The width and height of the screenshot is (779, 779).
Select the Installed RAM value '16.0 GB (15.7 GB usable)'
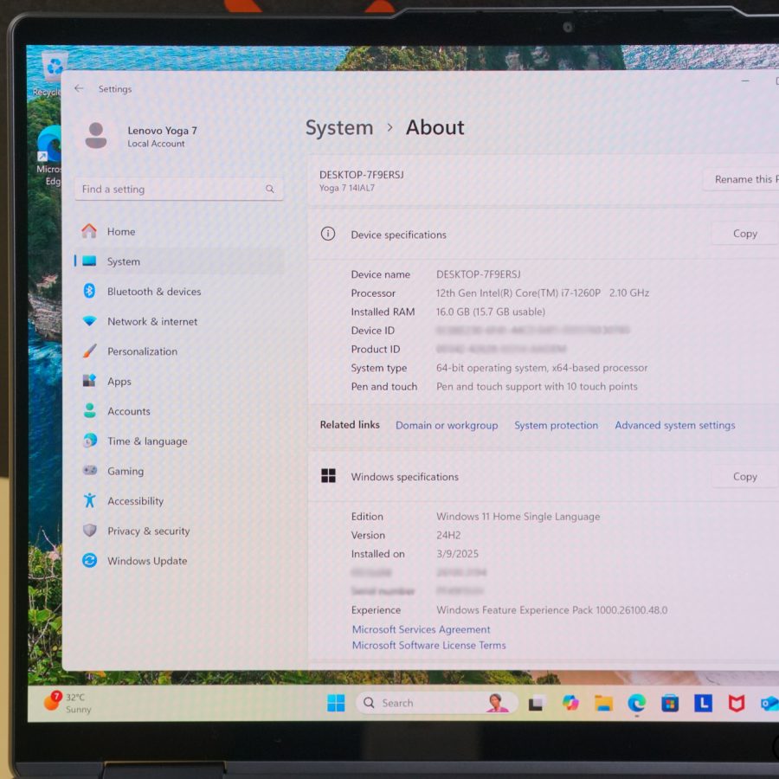coord(491,312)
